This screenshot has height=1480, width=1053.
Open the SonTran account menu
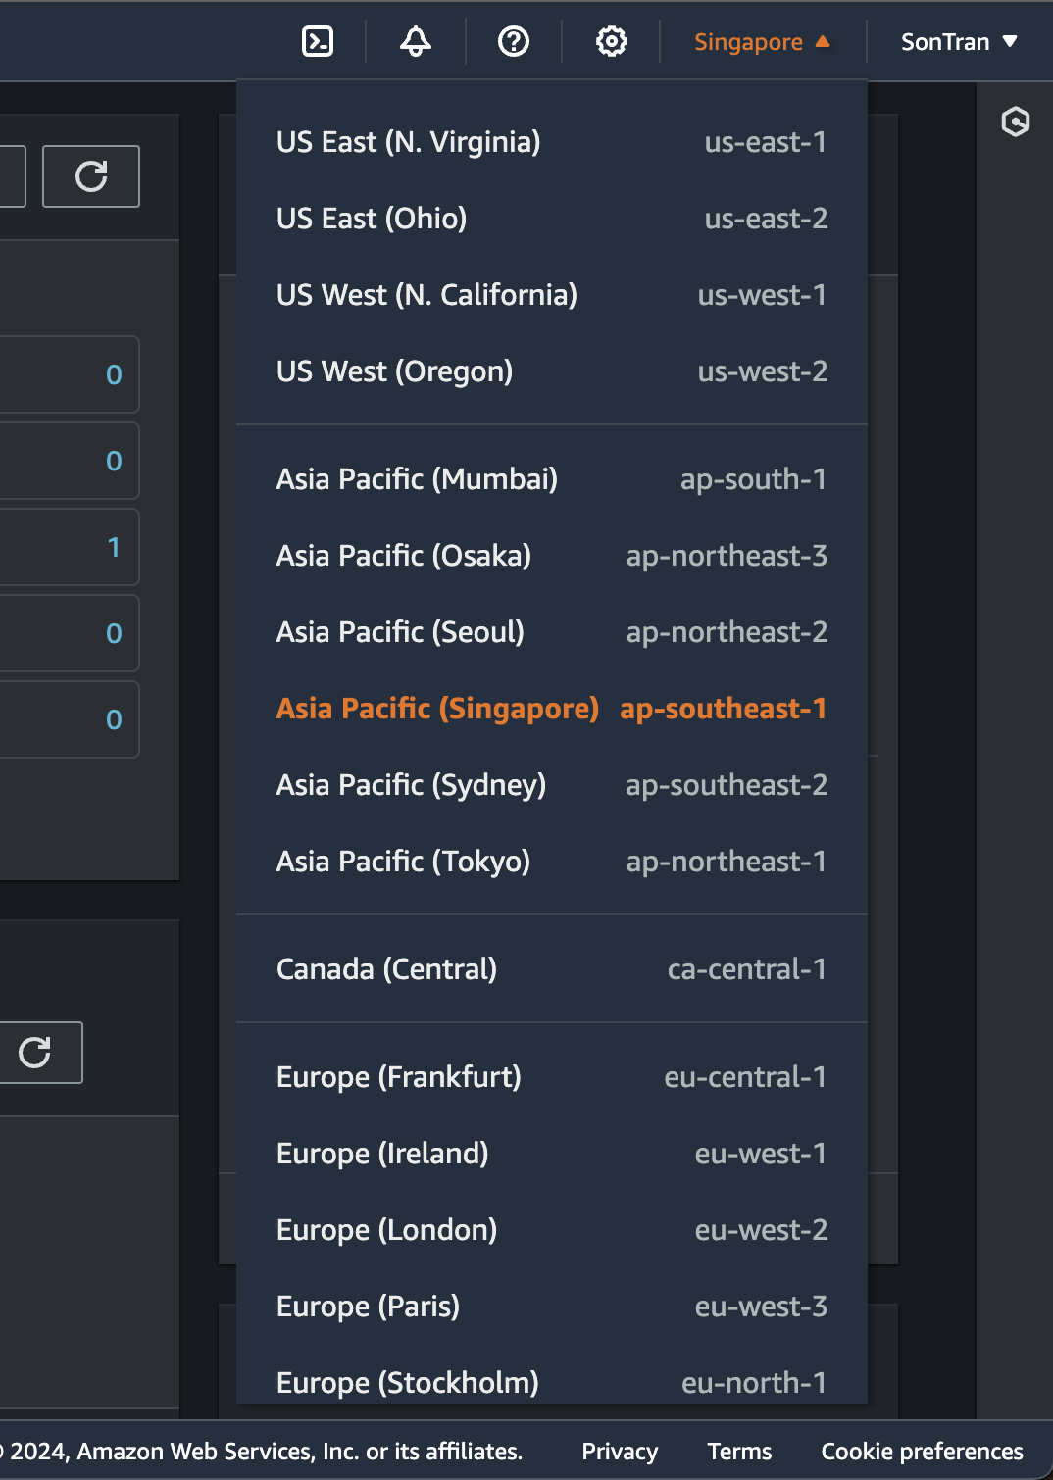pos(959,42)
